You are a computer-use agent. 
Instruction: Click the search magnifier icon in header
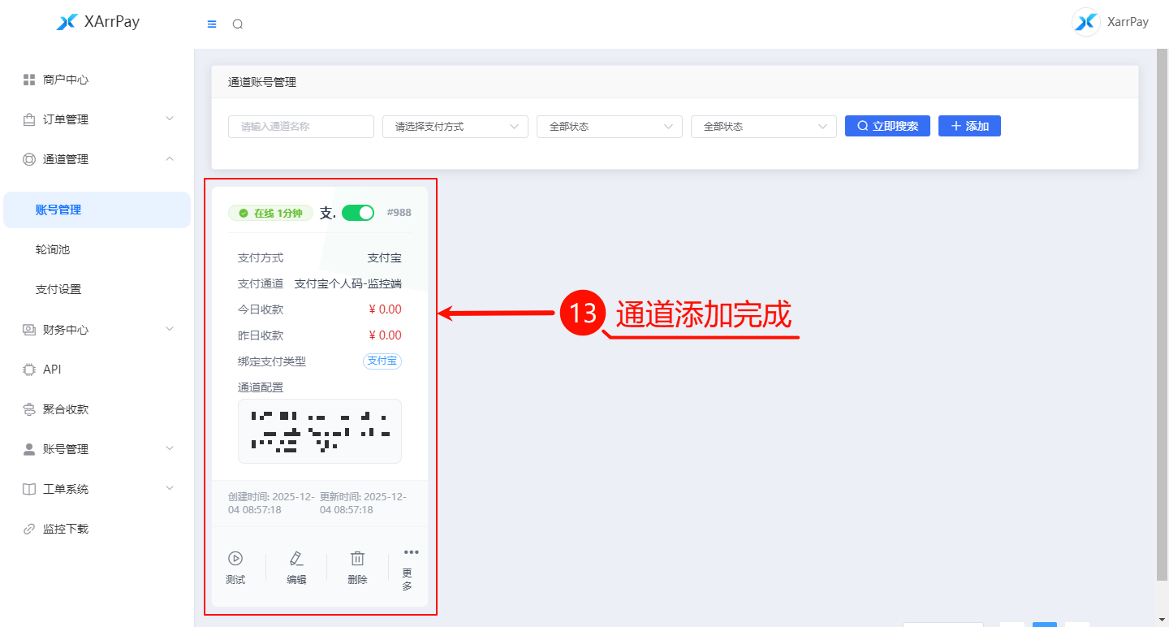(238, 24)
